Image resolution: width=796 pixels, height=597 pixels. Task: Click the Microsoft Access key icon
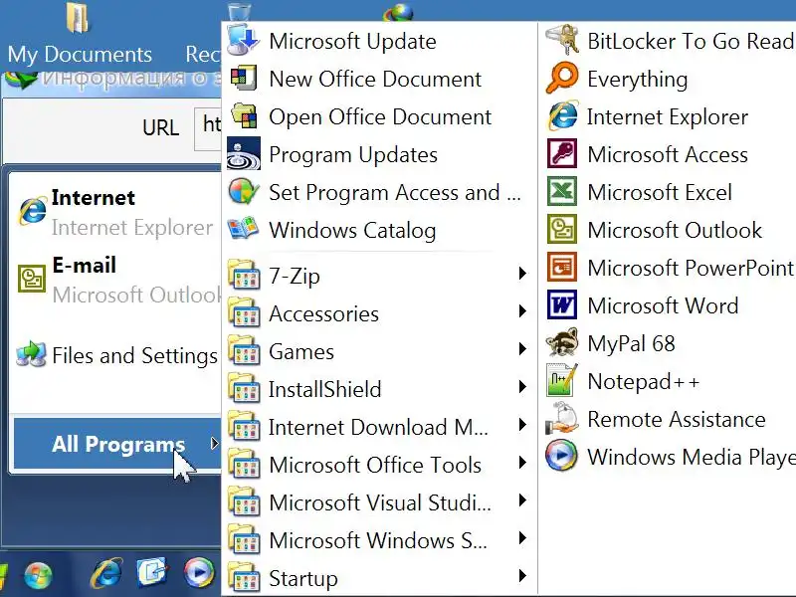click(562, 154)
